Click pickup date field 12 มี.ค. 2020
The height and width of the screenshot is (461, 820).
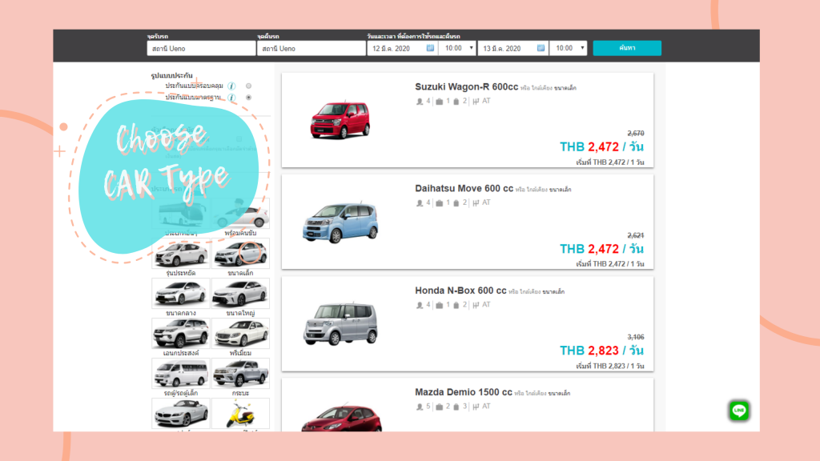pyautogui.click(x=402, y=48)
